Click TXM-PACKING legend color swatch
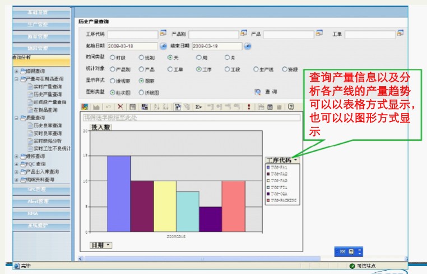This screenshot has width=427, height=274. tap(268, 200)
